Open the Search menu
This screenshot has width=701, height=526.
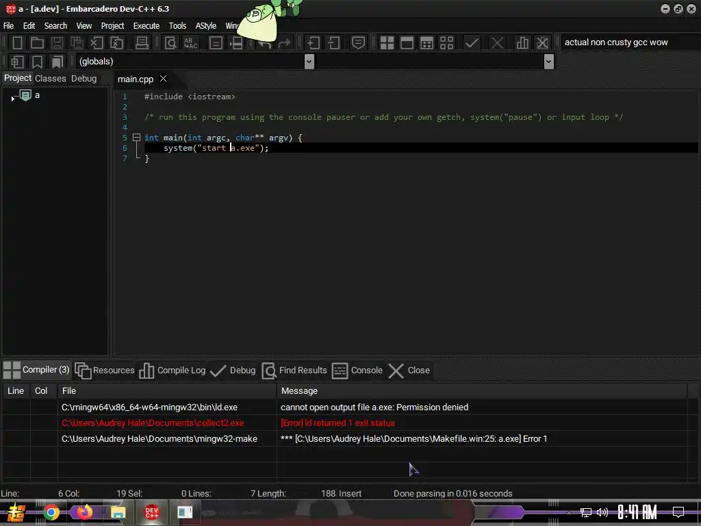tap(55, 26)
